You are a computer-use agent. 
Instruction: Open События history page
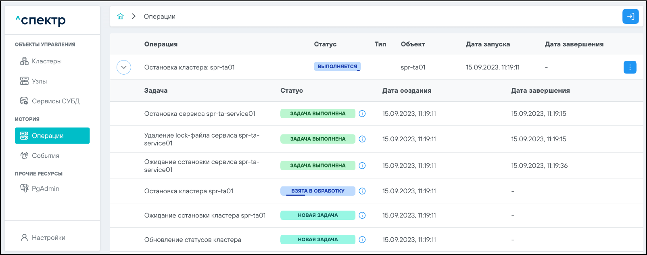coord(45,156)
